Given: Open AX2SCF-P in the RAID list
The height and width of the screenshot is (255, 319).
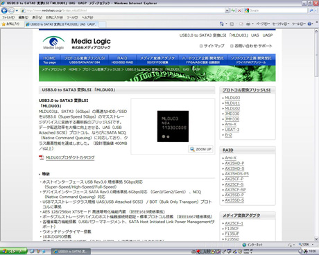Looking at the screenshot, I should pyautogui.click(x=234, y=179).
